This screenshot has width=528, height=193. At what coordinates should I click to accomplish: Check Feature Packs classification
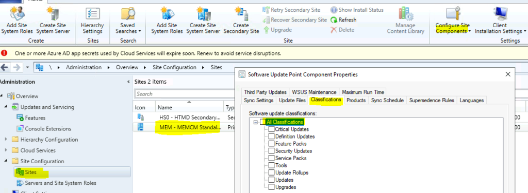pyautogui.click(x=271, y=144)
